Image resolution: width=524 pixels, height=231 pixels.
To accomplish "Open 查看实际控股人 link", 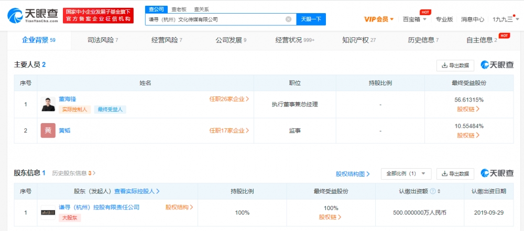I will pyautogui.click(x=137, y=192).
